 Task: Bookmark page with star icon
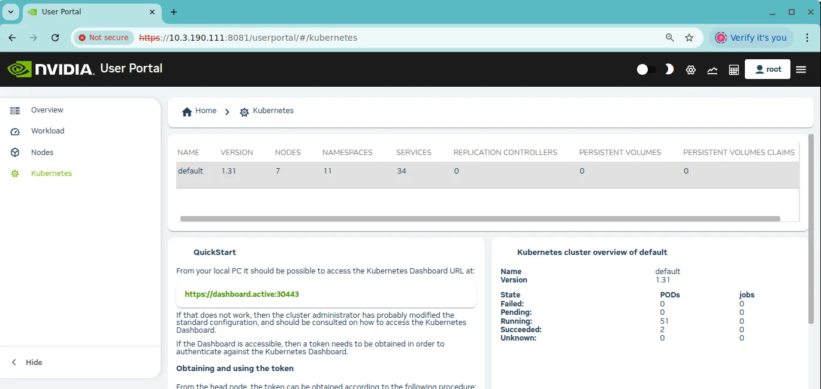[689, 38]
